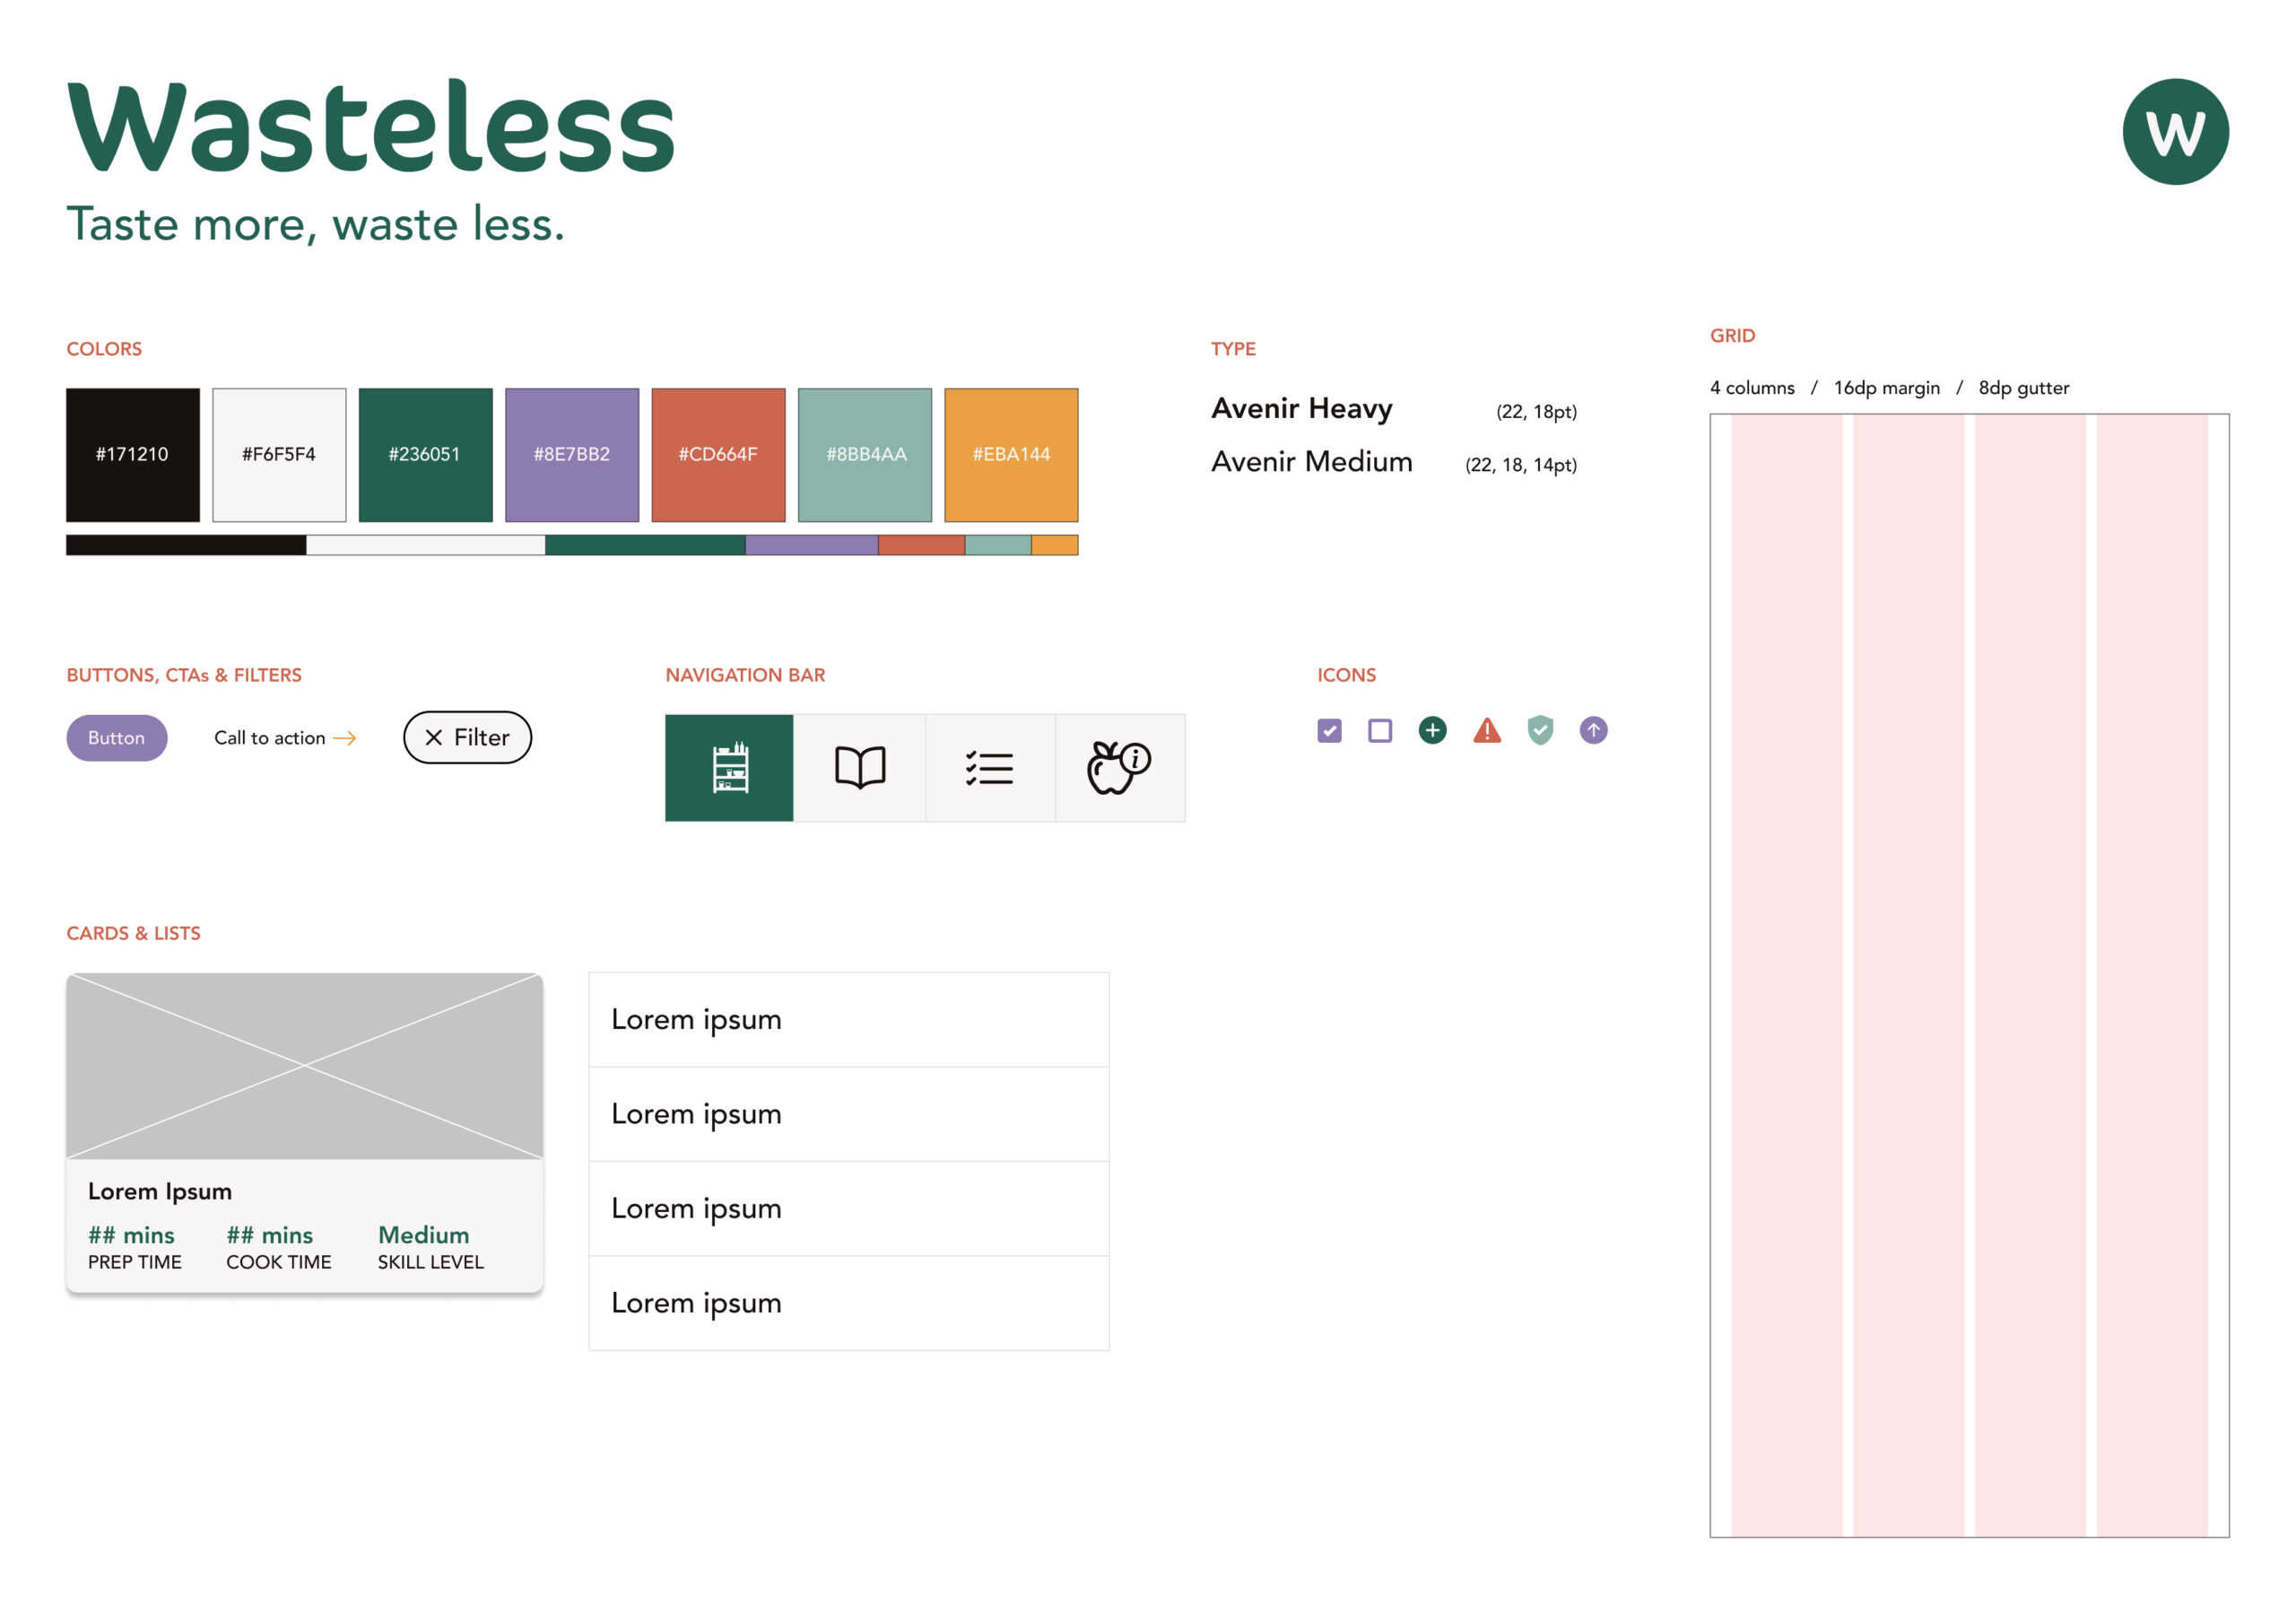Choose the #EBA144 orange swatch

(1011, 455)
